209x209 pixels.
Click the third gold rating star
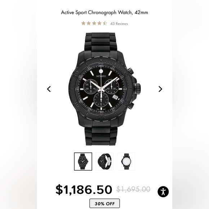[x=94, y=23]
